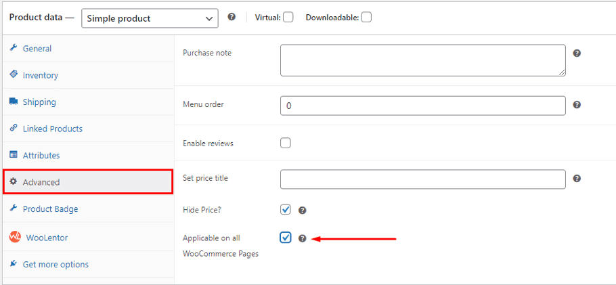Click the Menu order input field

pyautogui.click(x=423, y=106)
